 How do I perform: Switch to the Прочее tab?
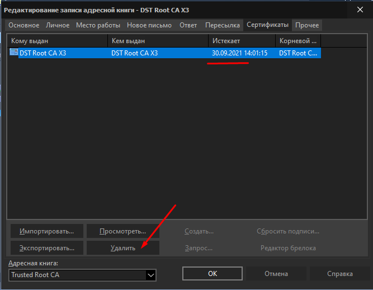pyautogui.click(x=307, y=25)
